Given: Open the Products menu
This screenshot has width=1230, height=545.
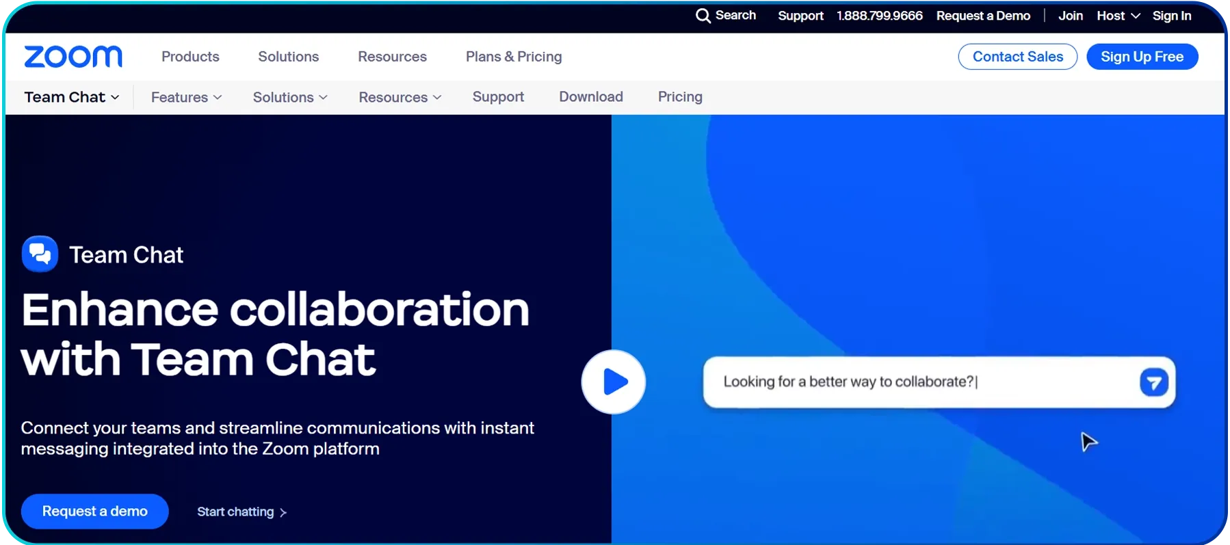Looking at the screenshot, I should click(x=190, y=57).
